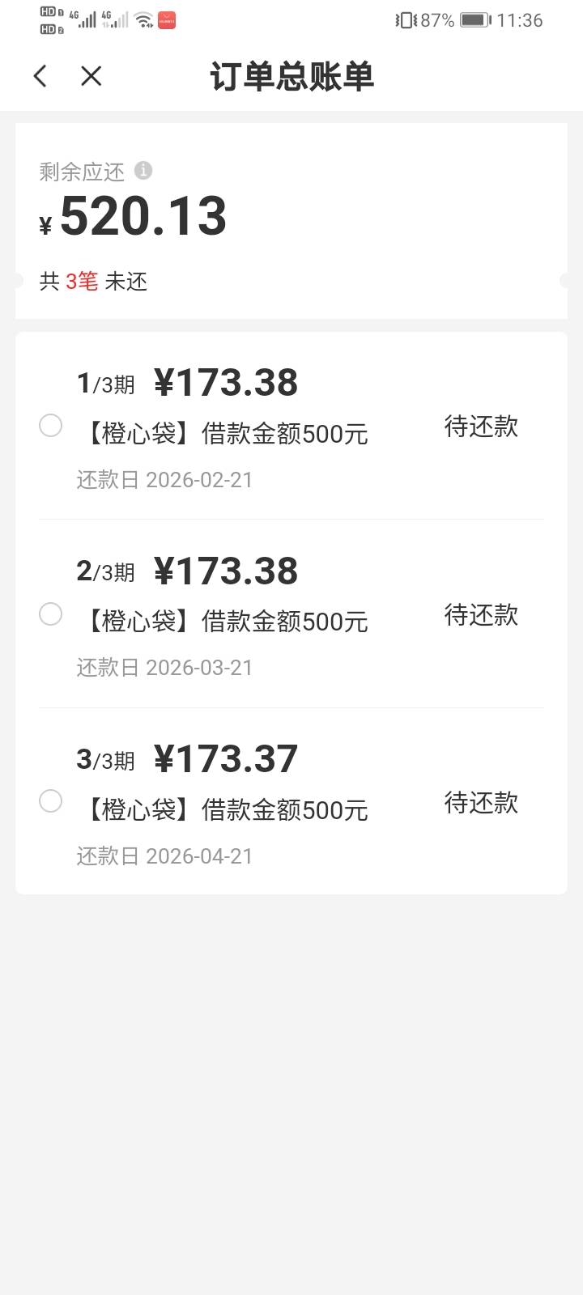
Task: Open the ¥173.37 third installment entry
Action: click(x=226, y=759)
